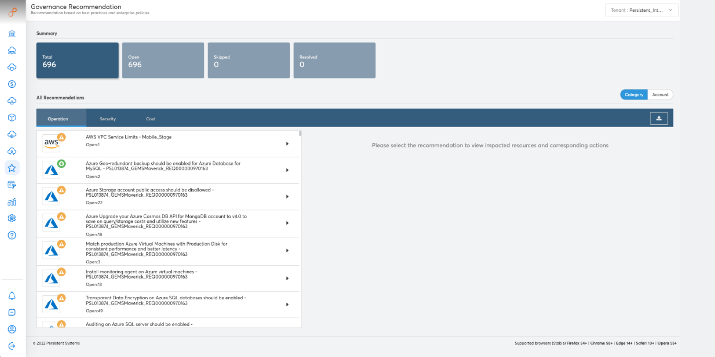This screenshot has width=715, height=357.
Task: Click the chat bubble sidebar icon
Action: click(12, 312)
